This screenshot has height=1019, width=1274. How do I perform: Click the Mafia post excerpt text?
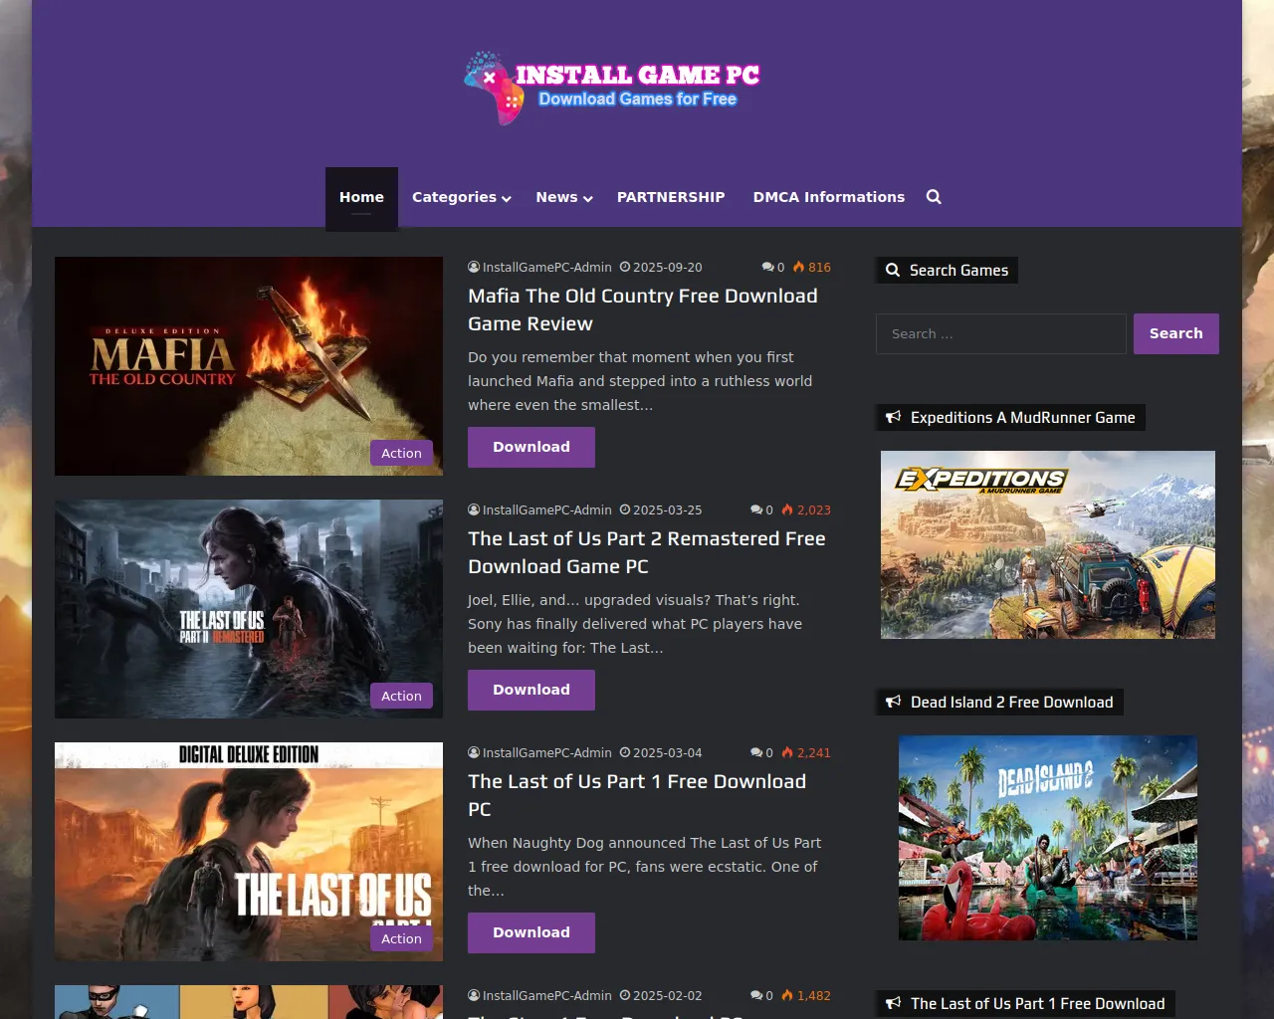tap(640, 381)
